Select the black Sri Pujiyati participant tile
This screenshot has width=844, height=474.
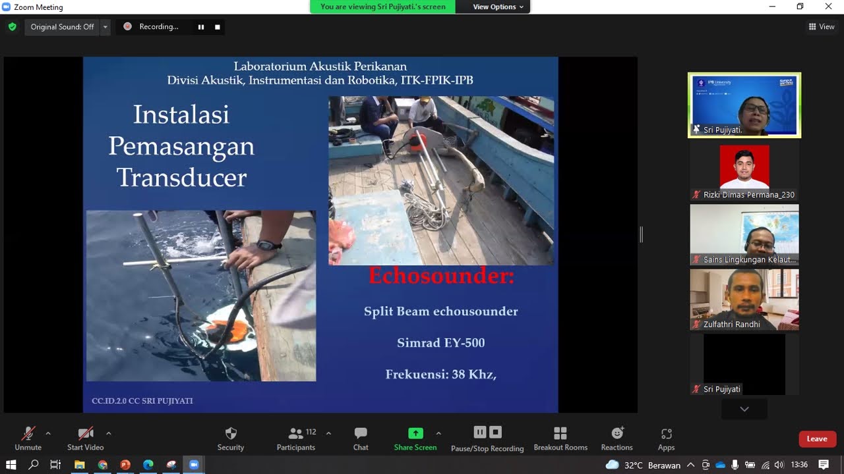pos(744,364)
